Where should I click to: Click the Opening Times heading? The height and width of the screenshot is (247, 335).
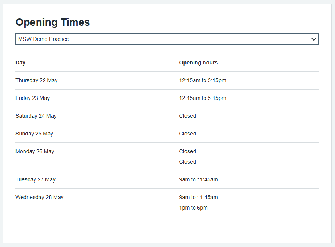(52, 22)
